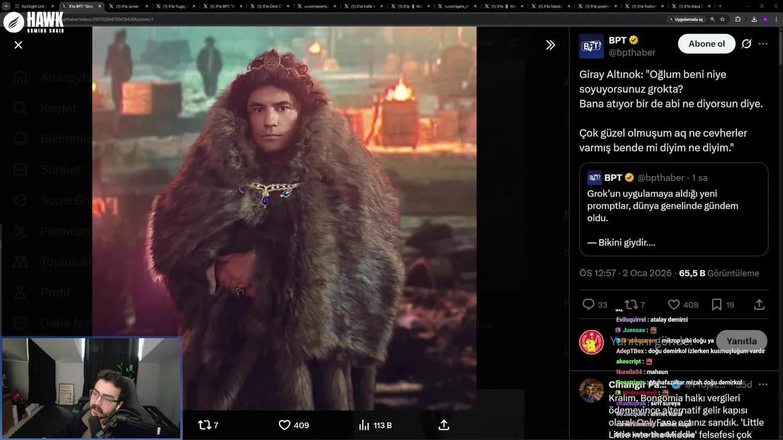Open the commenter avatar below the reply box
This screenshot has height=440, width=783.
(592, 391)
